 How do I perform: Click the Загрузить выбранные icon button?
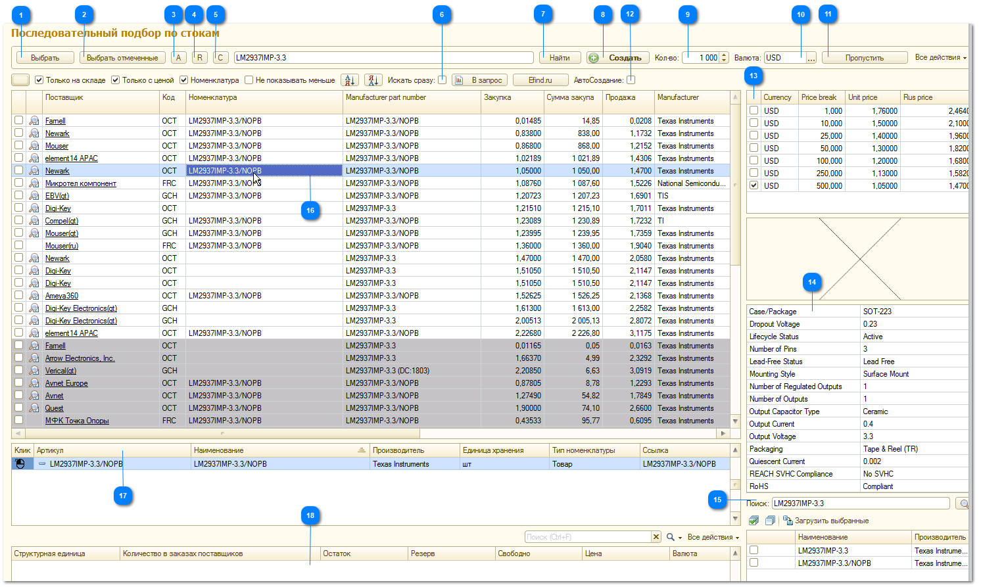pos(787,521)
